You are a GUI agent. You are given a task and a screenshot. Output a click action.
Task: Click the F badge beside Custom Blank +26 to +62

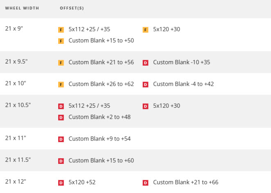[x=61, y=84]
